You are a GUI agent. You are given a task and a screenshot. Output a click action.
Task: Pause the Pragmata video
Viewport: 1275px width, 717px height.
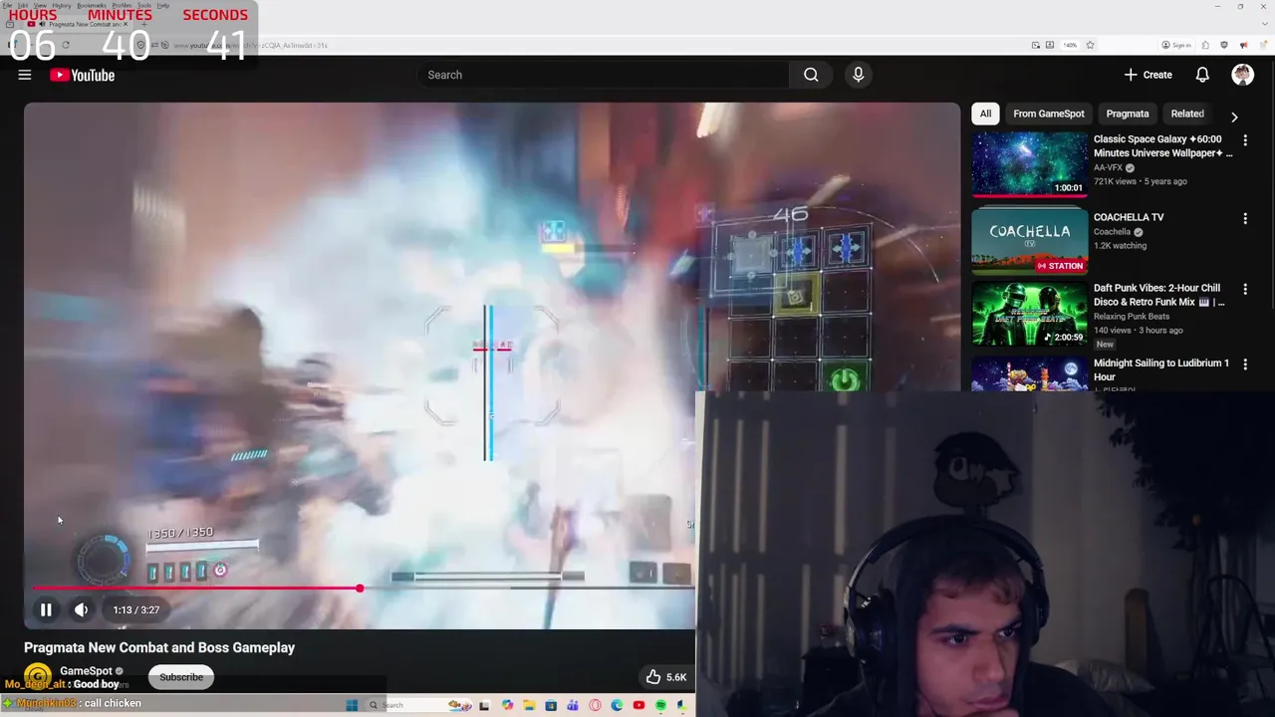point(46,609)
